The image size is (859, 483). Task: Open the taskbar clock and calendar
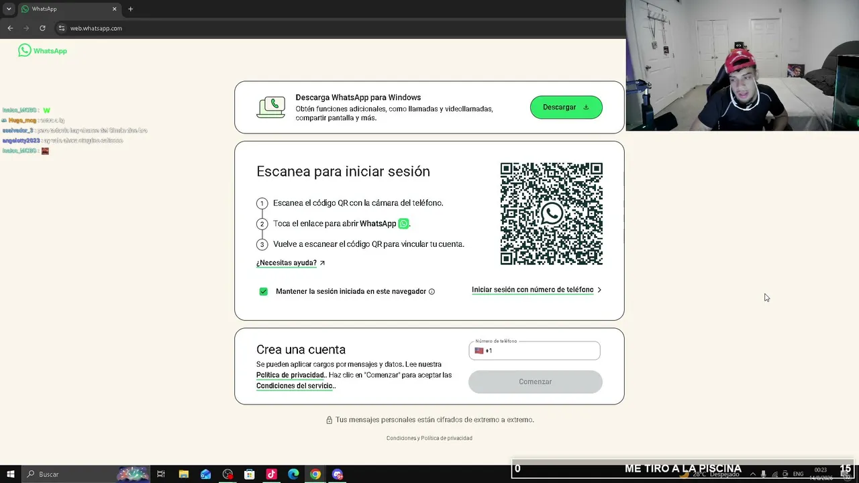[x=821, y=474]
